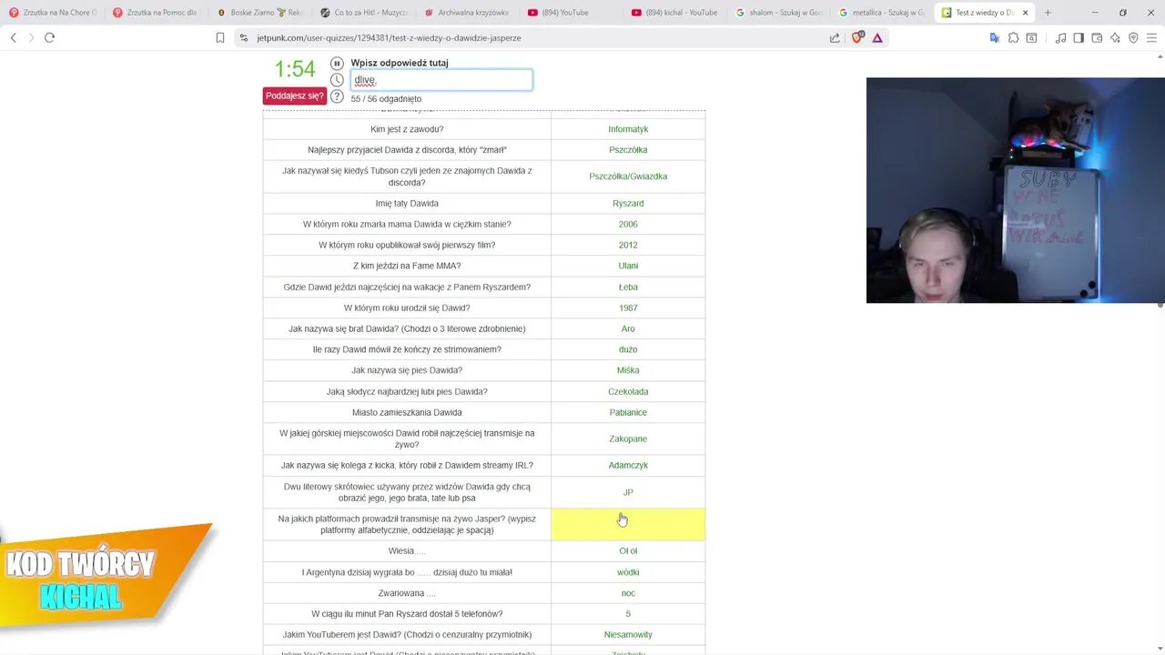Open the Brave Wallet icon
The width and height of the screenshot is (1165, 655).
(1097, 38)
